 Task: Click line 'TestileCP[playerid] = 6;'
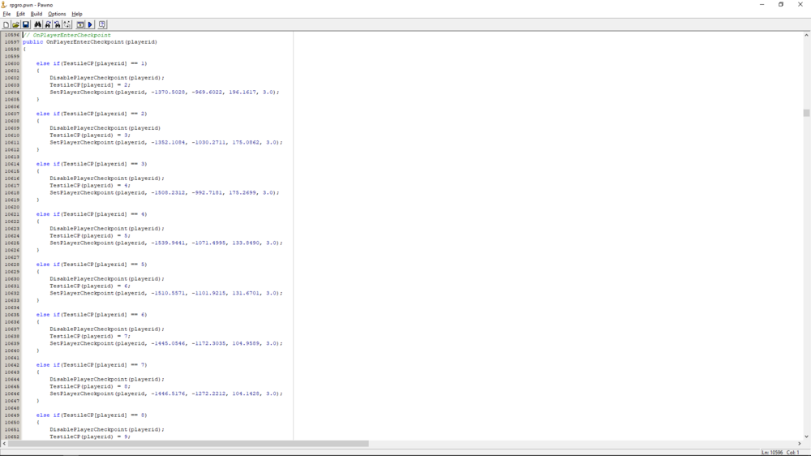pyautogui.click(x=90, y=286)
